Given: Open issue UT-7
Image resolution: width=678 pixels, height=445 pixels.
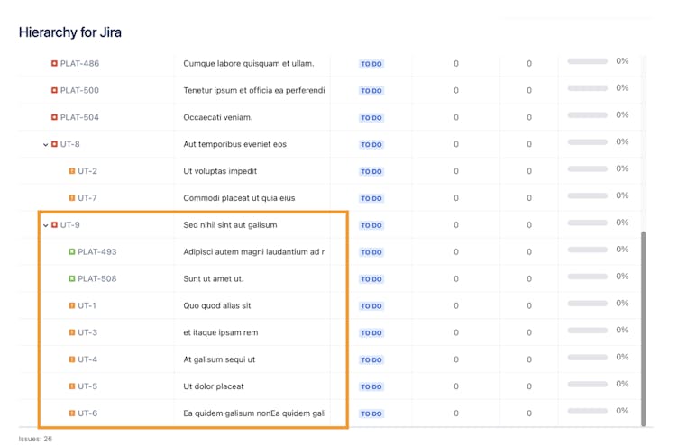Looking at the screenshot, I should click(x=87, y=198).
